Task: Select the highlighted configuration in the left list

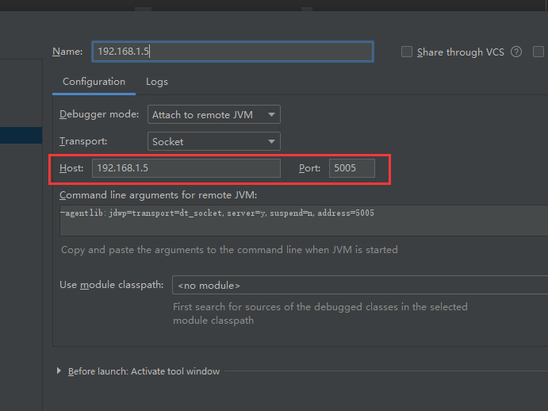Action: (x=21, y=136)
